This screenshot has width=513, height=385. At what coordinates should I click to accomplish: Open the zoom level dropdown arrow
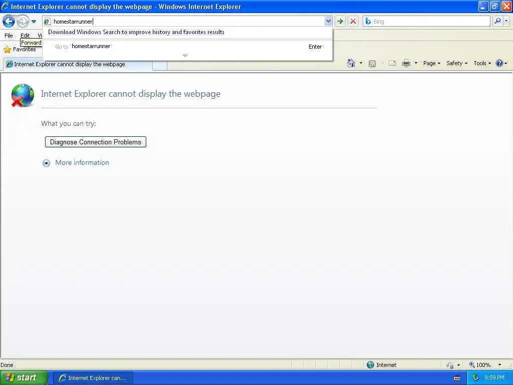[x=499, y=365]
